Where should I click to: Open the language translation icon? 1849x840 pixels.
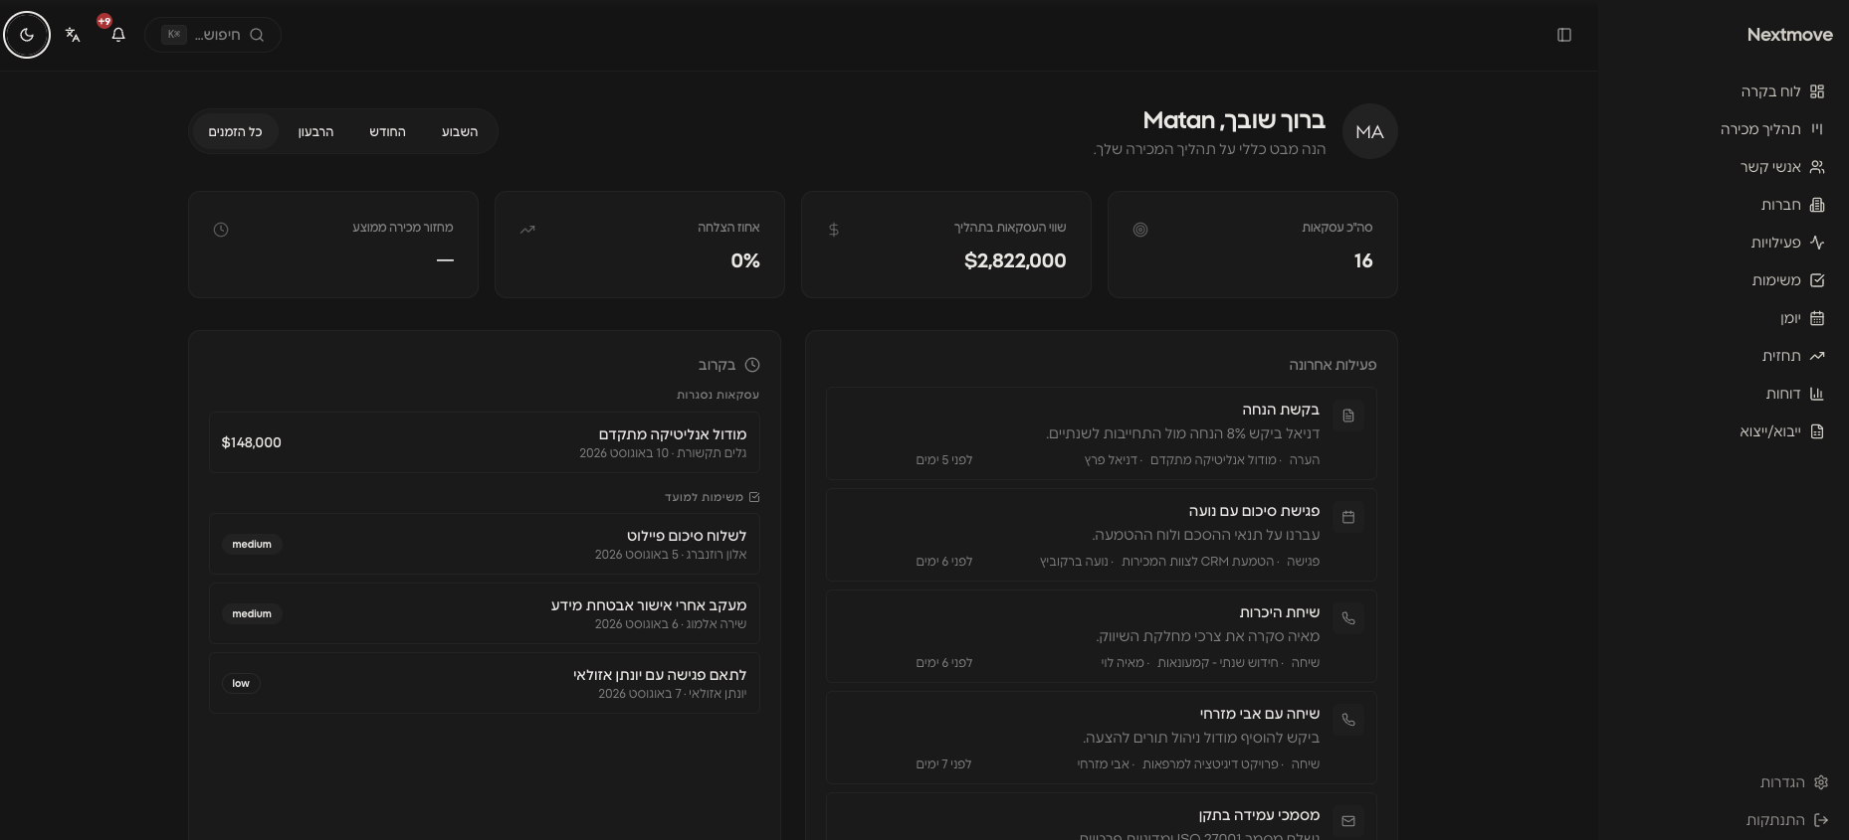tap(73, 35)
